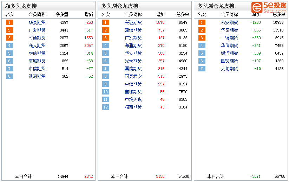Click rank badge 3 in 净多头龙虎榜
Image resolution: width=289 pixels, height=182 pixels.
click(x=9, y=38)
